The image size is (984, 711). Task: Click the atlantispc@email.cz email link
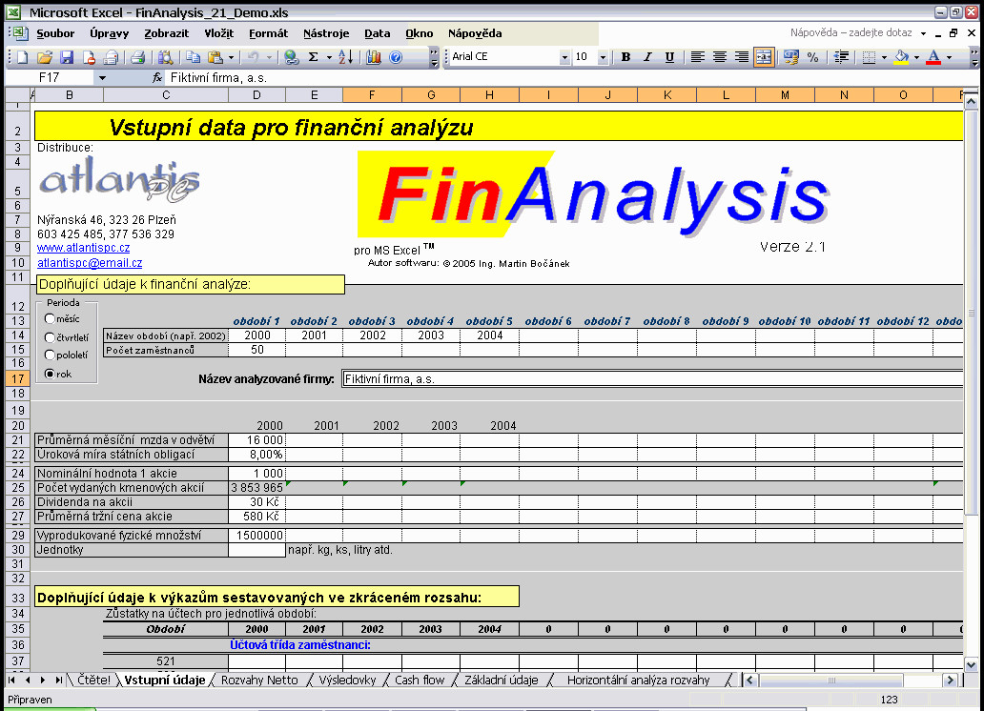tap(90, 263)
